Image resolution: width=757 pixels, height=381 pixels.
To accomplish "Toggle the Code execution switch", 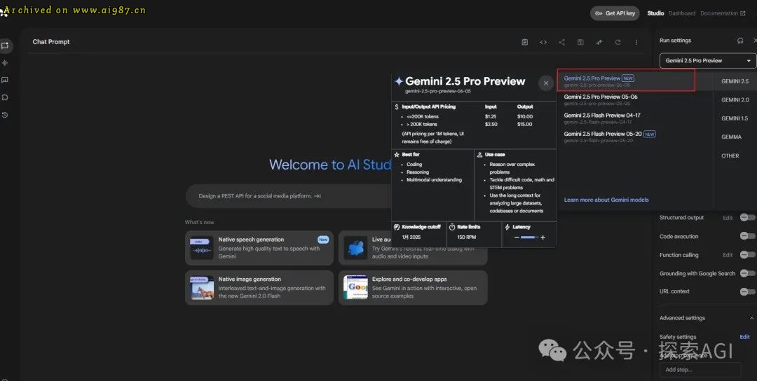I will point(747,236).
